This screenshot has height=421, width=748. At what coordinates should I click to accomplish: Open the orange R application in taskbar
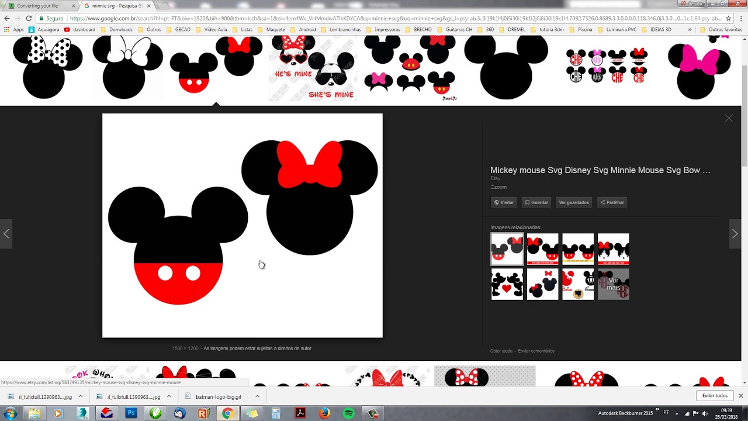tap(203, 413)
